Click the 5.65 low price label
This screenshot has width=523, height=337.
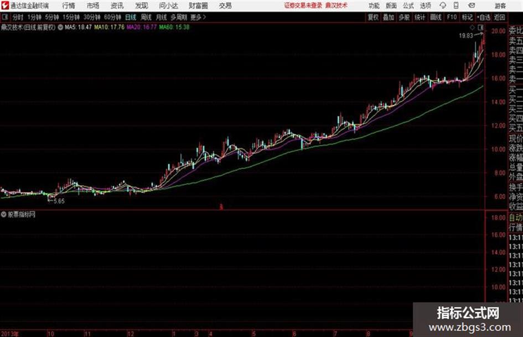click(x=59, y=201)
